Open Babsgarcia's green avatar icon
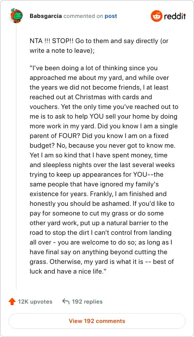Viewport: 194px width, 337px height. (16, 15)
